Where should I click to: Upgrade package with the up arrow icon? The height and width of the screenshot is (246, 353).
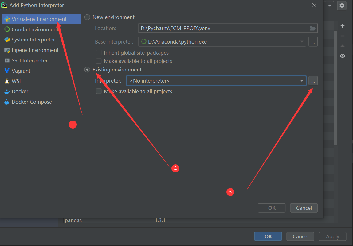click(x=343, y=46)
